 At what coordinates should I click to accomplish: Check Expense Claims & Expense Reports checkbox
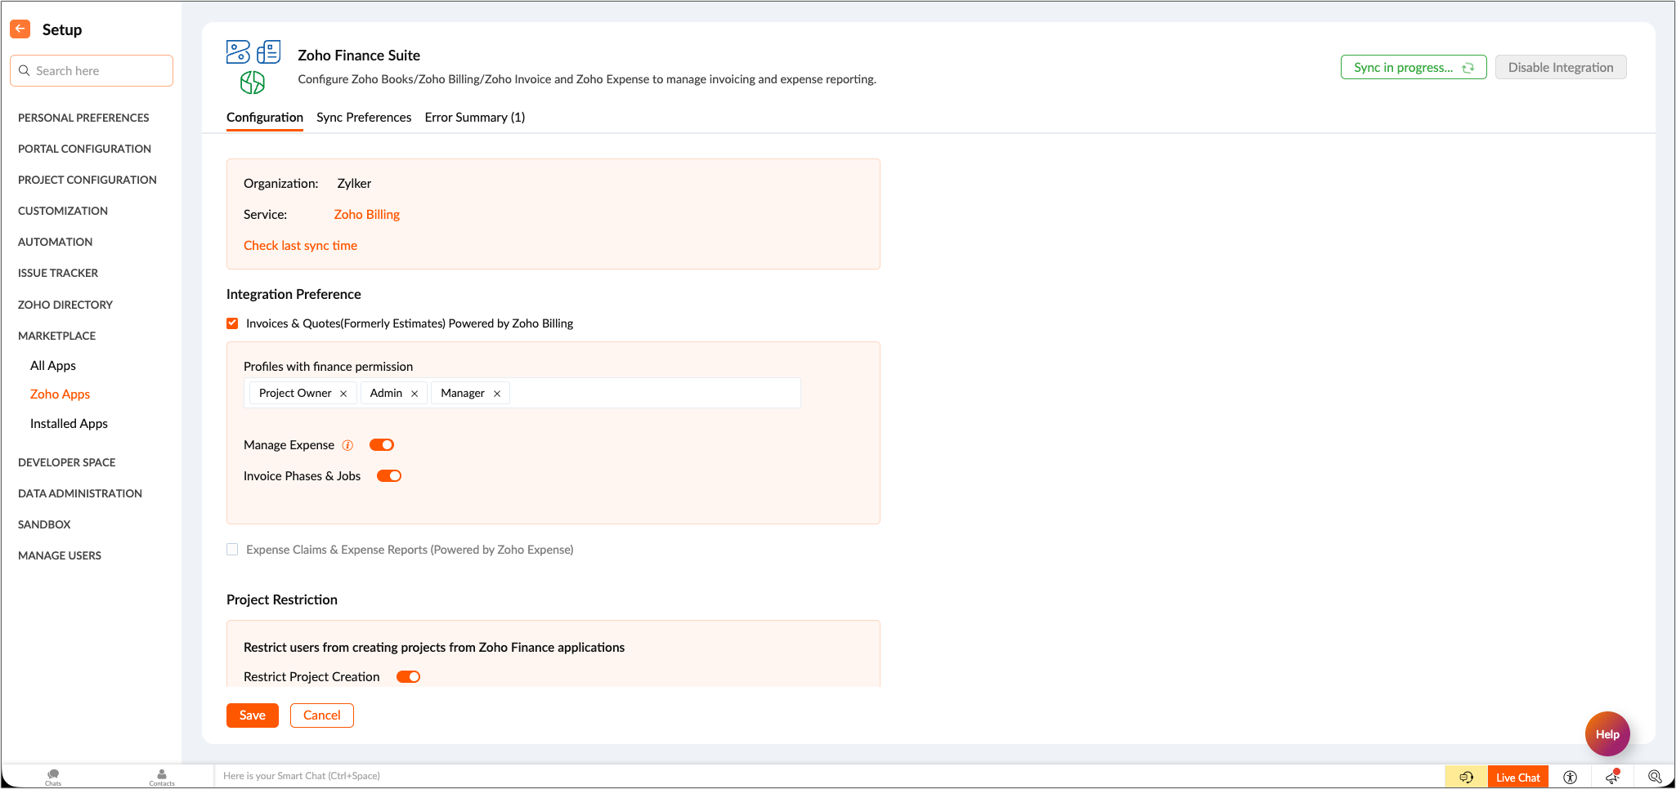232,550
